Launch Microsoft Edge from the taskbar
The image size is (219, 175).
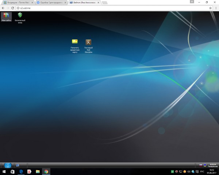21,171
